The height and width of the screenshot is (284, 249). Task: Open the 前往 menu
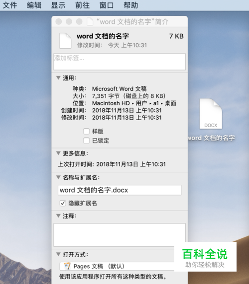(83, 5)
